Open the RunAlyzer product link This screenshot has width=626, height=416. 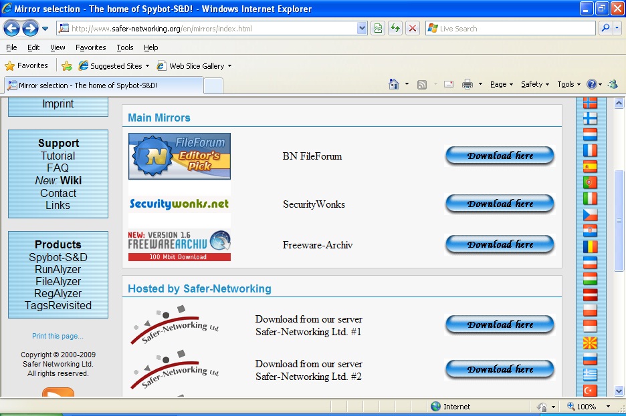pyautogui.click(x=58, y=270)
